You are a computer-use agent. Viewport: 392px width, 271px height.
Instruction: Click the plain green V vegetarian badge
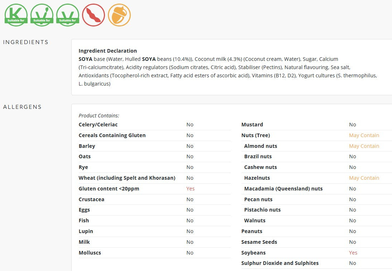point(67,15)
